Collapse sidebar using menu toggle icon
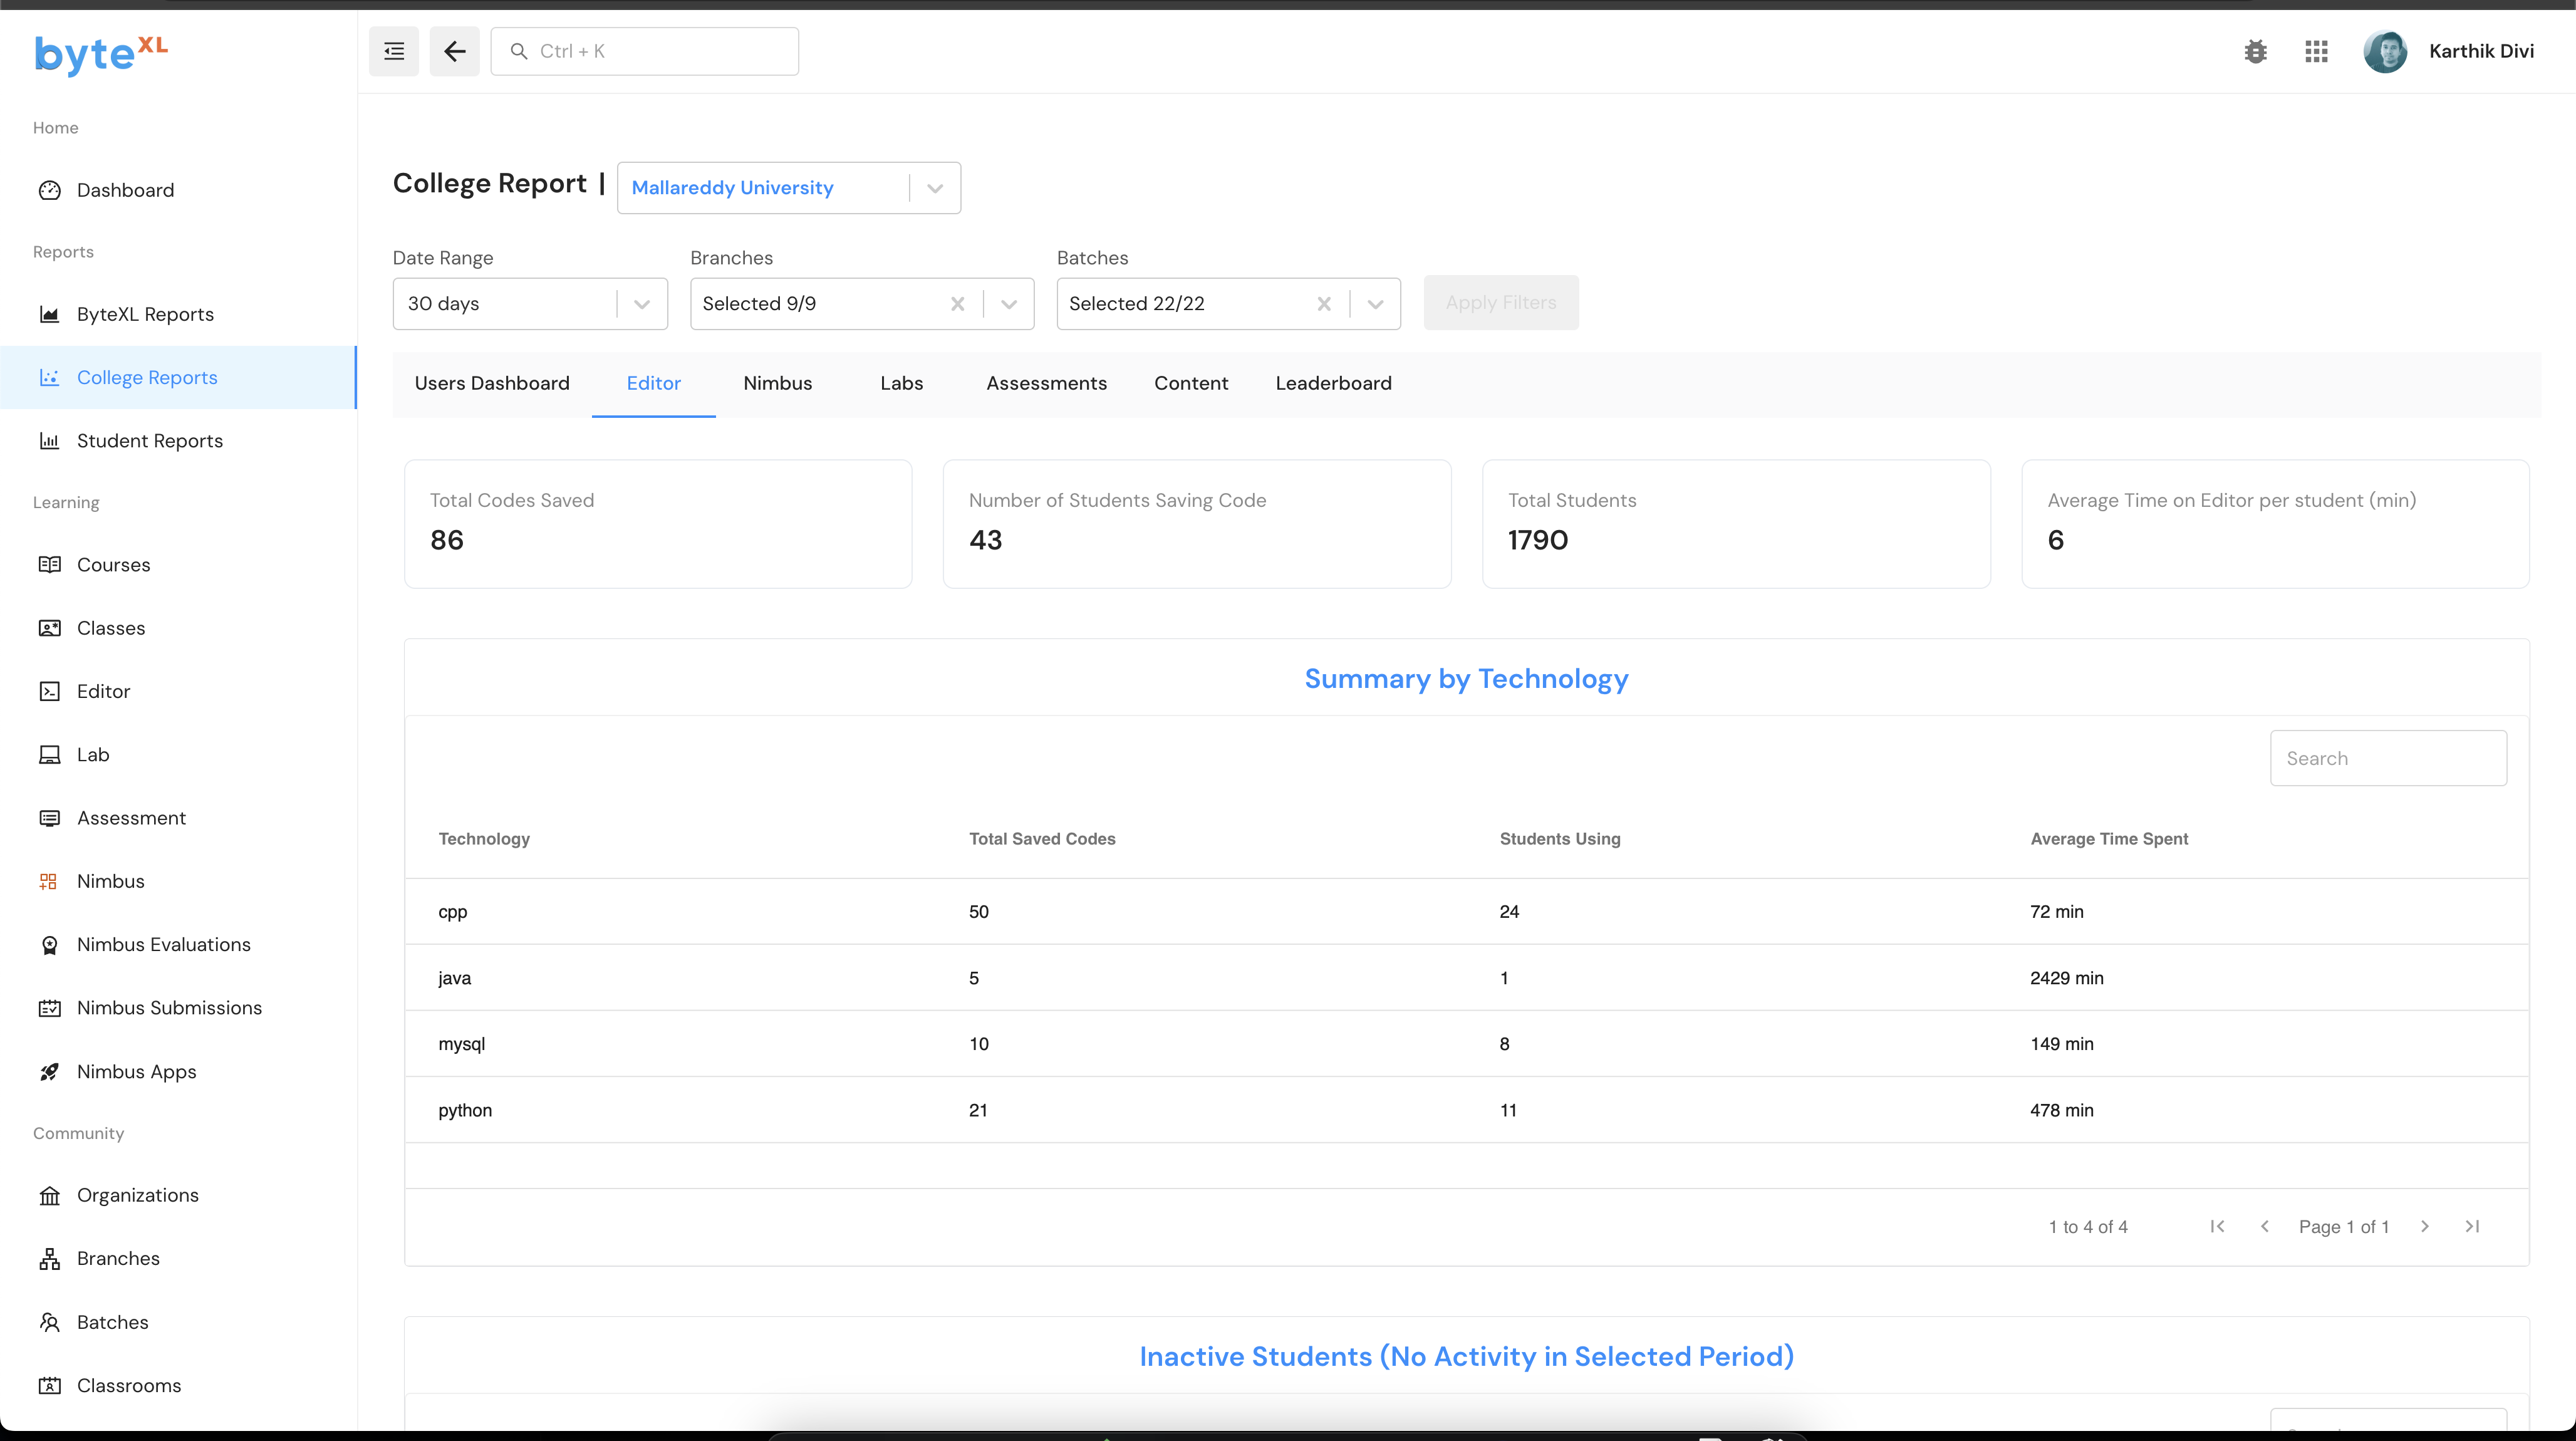 (394, 51)
